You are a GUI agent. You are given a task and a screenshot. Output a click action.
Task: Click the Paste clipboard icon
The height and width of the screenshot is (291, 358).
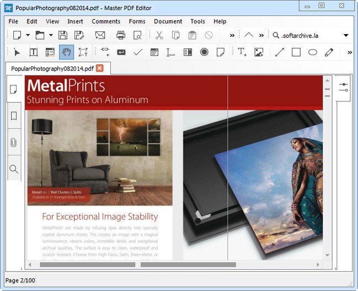point(193,35)
